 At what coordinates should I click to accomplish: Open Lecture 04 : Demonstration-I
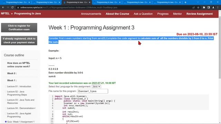[x=21, y=108]
